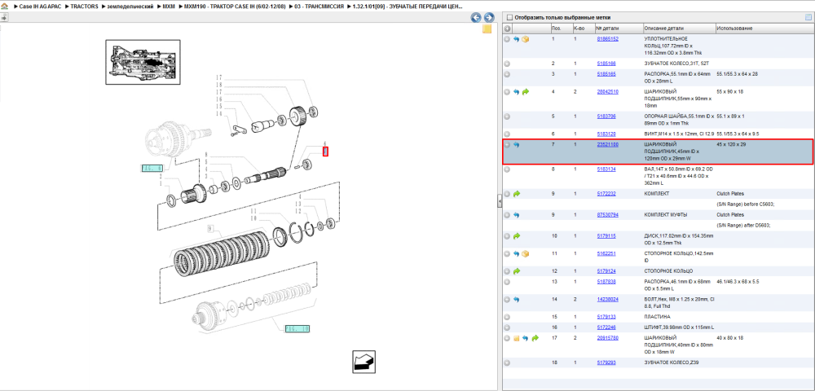Click the blue arrow for part 5162251
The width and height of the screenshot is (815, 391).
click(x=516, y=253)
